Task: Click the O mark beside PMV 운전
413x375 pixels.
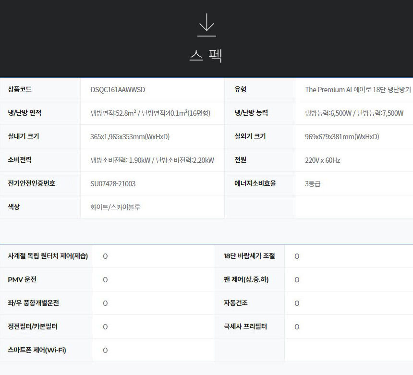Action: 105,280
